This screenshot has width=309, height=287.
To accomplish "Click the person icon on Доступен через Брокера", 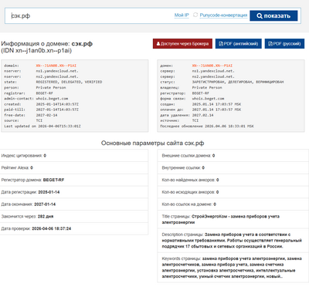I will click(158, 44).
